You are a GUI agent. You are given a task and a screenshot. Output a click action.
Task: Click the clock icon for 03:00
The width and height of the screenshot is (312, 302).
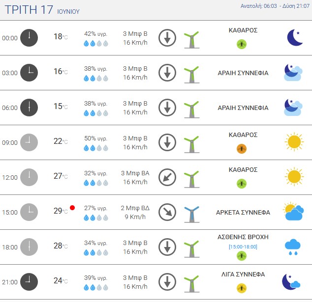click(29, 73)
